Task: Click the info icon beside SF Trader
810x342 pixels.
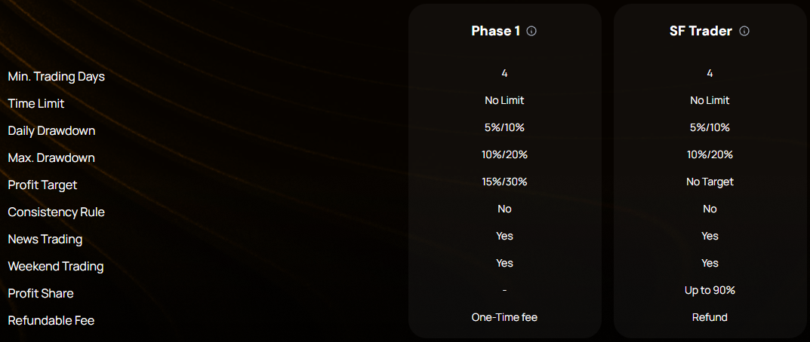Action: [744, 32]
